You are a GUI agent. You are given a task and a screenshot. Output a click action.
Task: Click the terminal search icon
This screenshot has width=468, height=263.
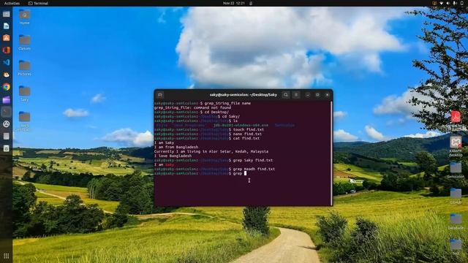[x=286, y=95]
